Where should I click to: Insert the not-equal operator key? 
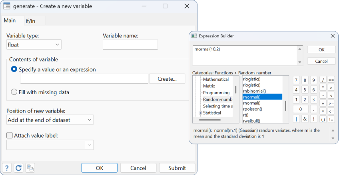(331, 119)
